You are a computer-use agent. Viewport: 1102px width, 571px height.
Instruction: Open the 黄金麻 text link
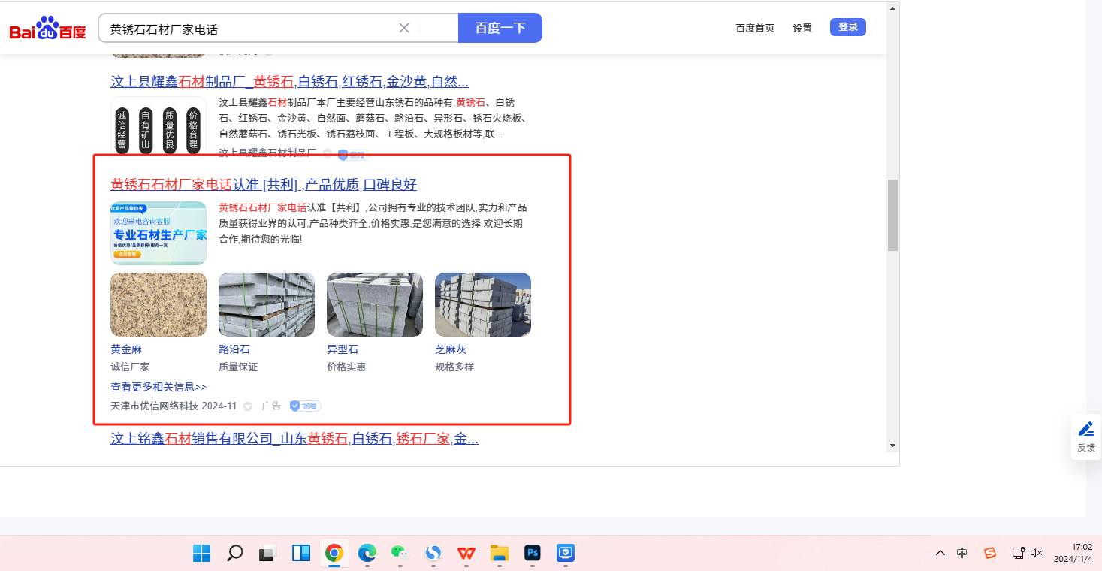[x=126, y=349]
